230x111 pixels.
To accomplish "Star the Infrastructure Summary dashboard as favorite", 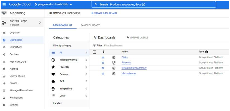I will (103, 68).
